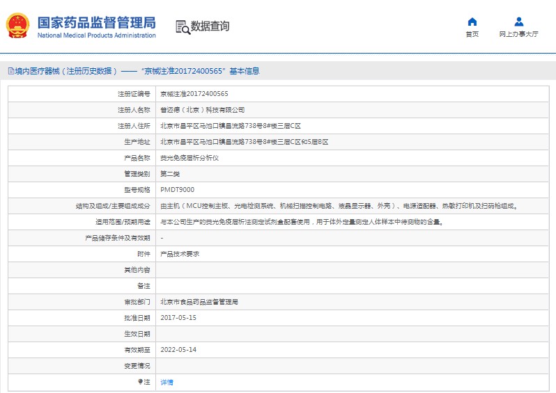This screenshot has width=556, height=393.
Task: Open the 网上办事大厅 navigation label
Action: (x=518, y=34)
